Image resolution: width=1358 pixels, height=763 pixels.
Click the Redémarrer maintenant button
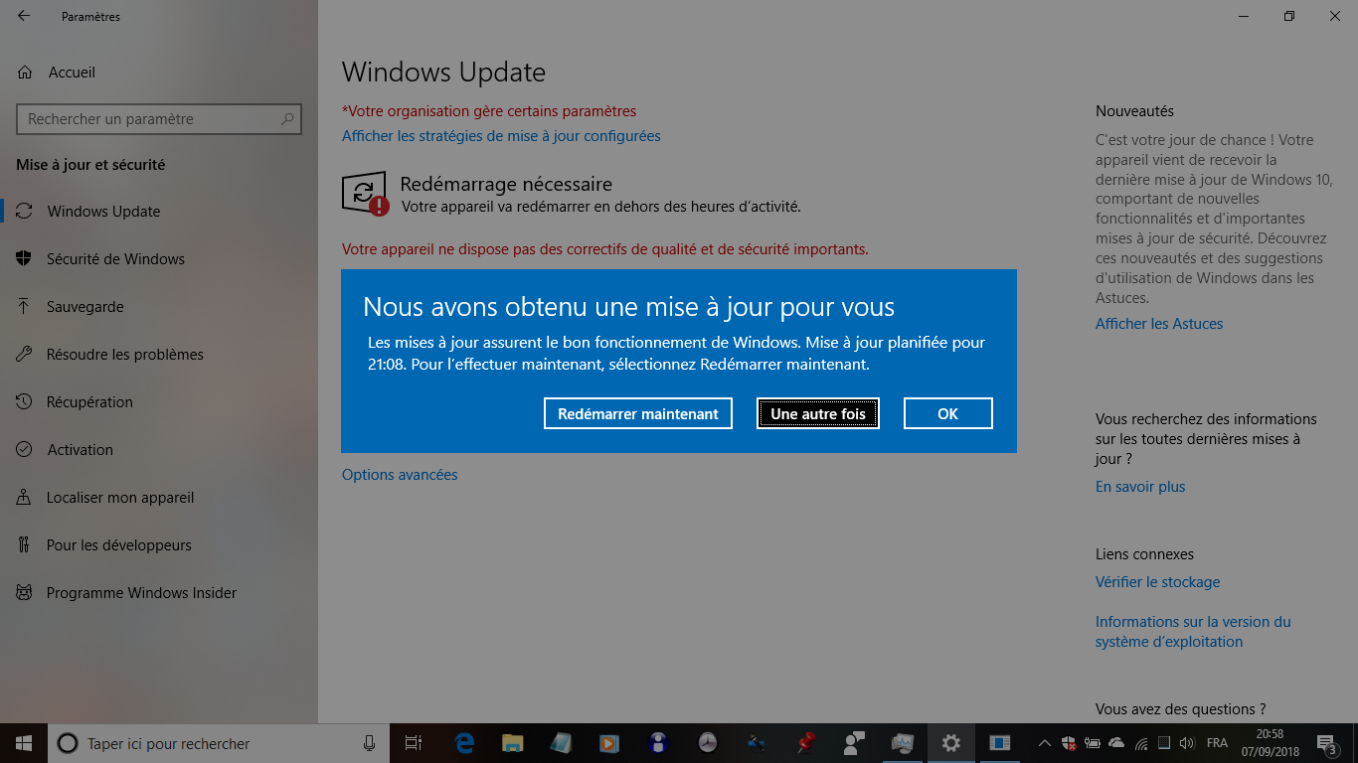(x=638, y=413)
